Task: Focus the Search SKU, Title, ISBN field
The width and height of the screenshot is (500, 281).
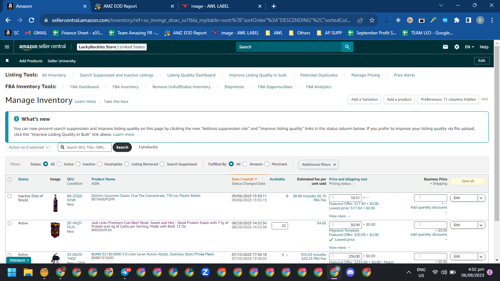Action: tap(85, 147)
